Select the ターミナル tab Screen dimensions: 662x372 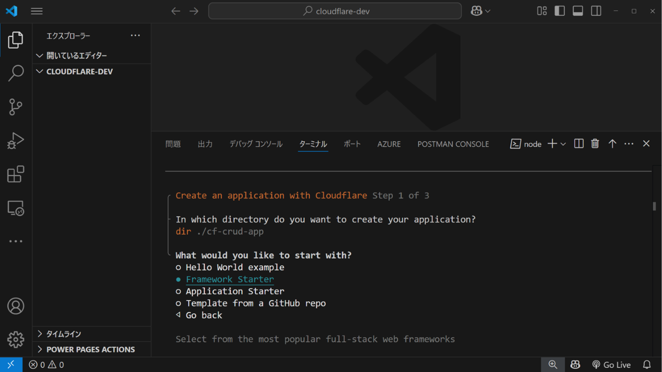(x=313, y=144)
